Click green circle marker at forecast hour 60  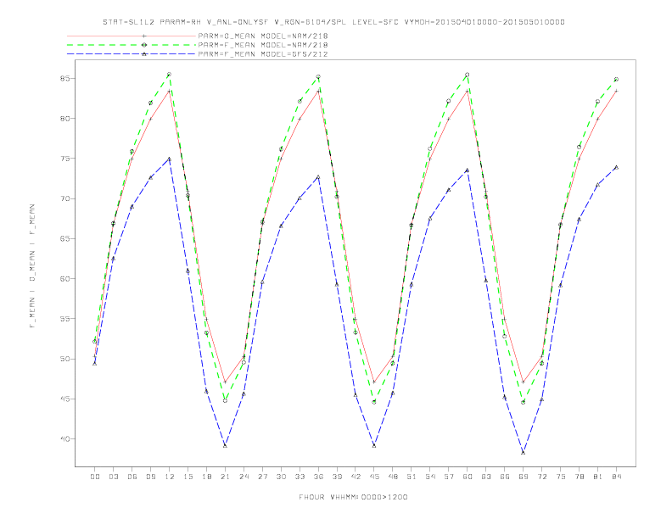click(468, 75)
